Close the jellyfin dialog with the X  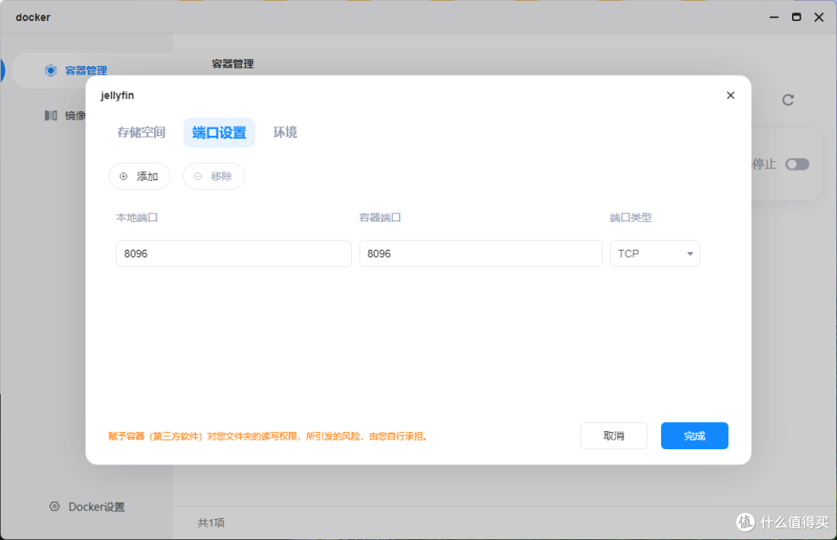click(x=730, y=95)
